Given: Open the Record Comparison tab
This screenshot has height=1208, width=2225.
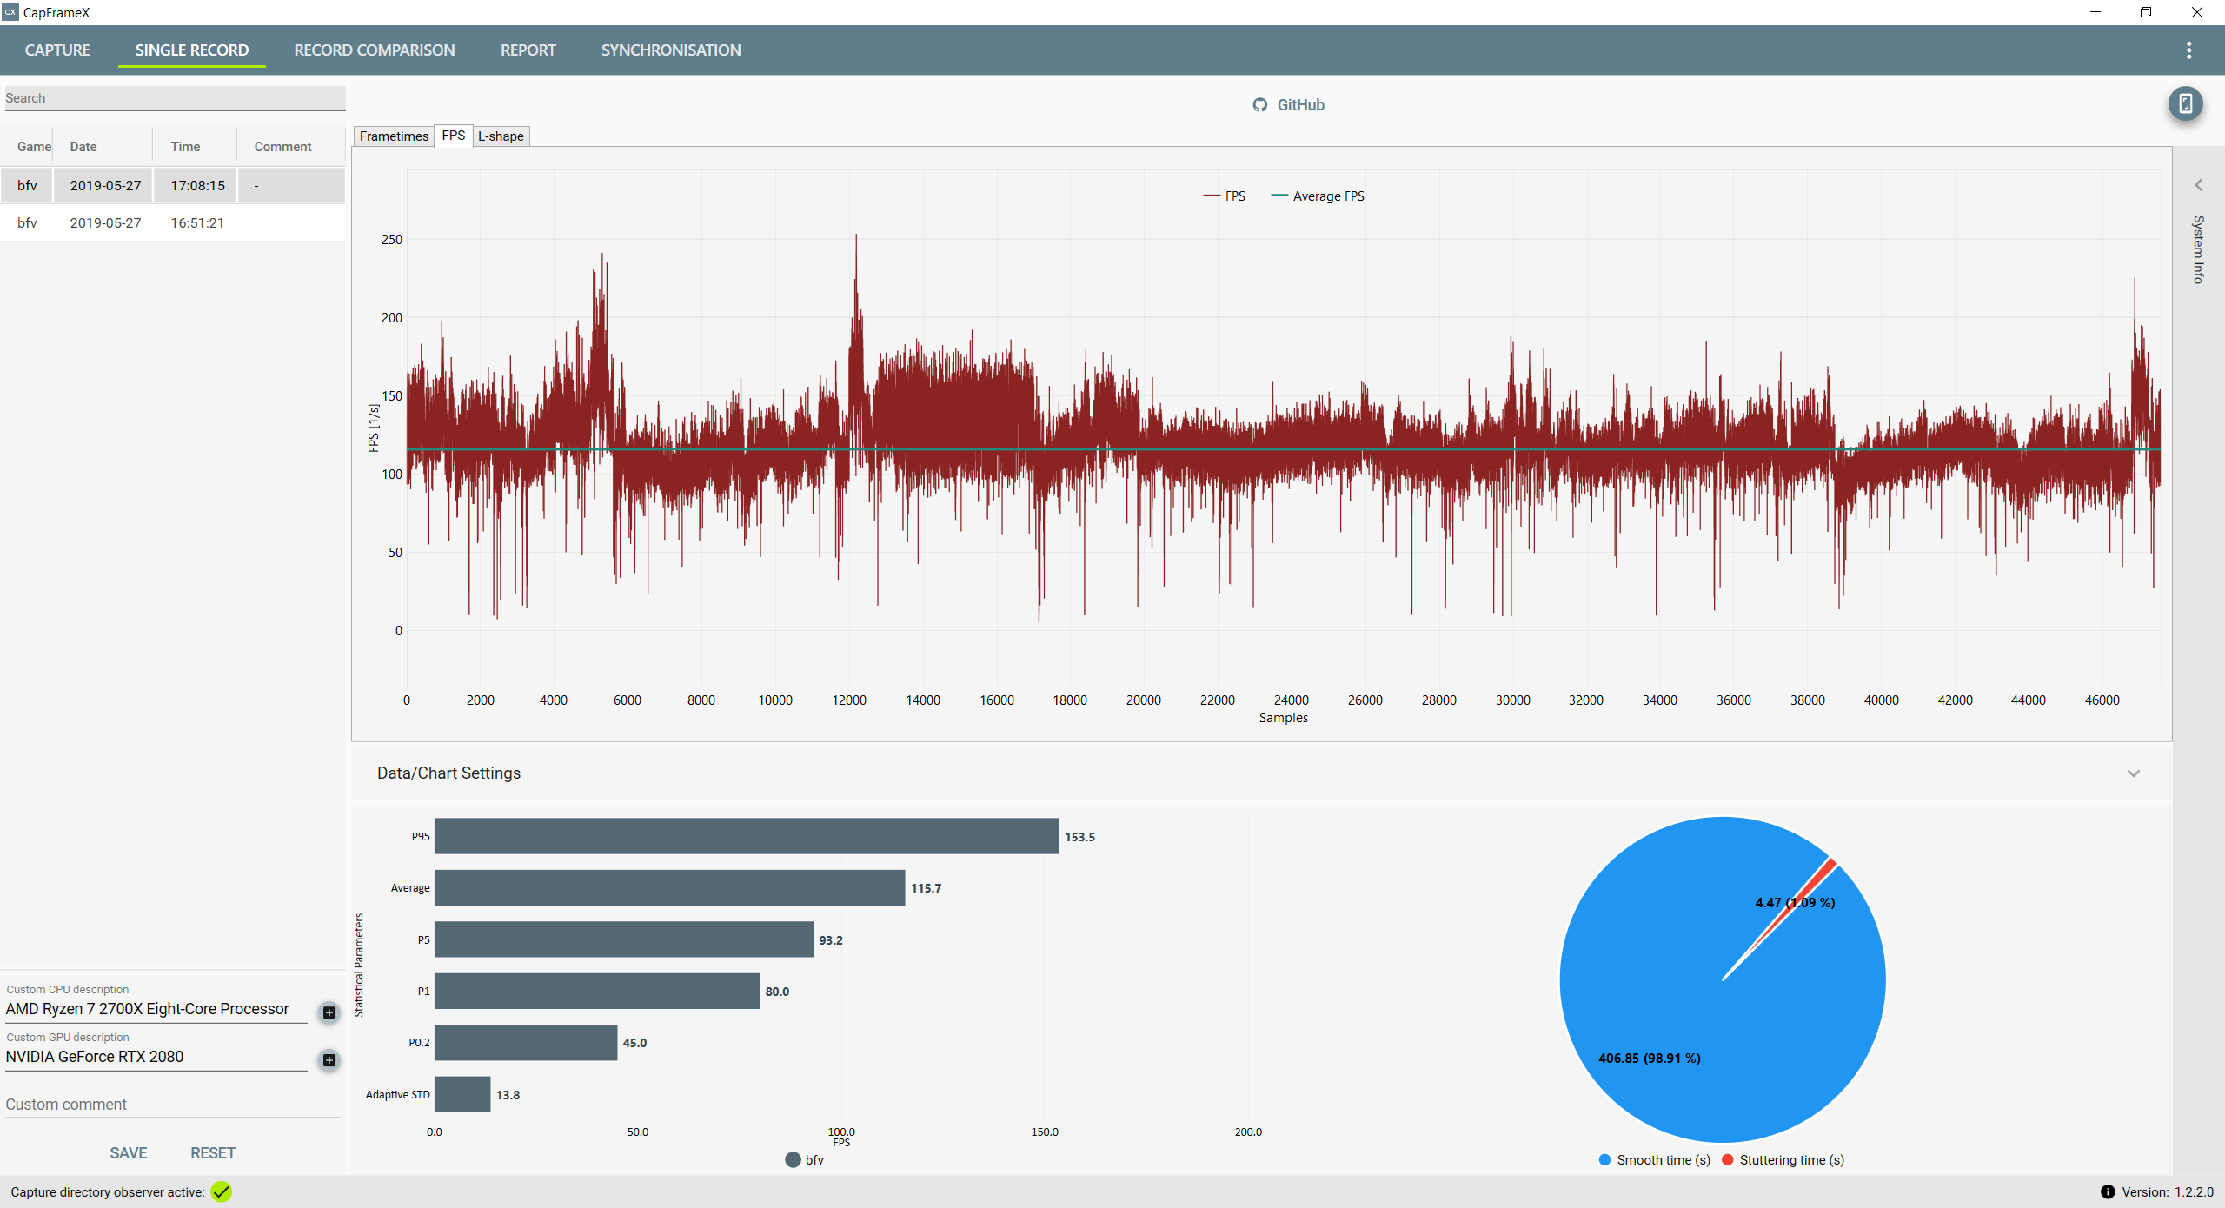Looking at the screenshot, I should click(374, 50).
